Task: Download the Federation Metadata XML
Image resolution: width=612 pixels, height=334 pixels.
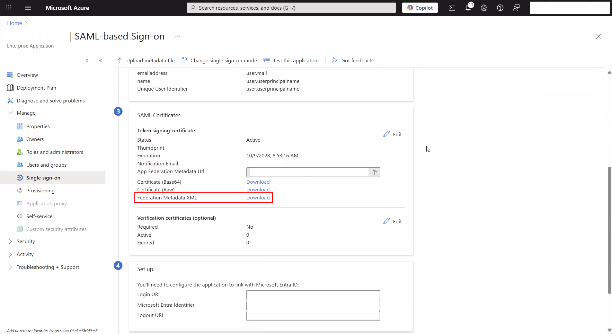Action: tap(258, 198)
